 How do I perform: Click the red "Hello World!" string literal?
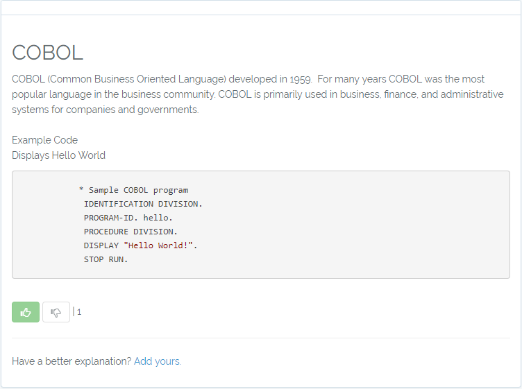coord(158,245)
